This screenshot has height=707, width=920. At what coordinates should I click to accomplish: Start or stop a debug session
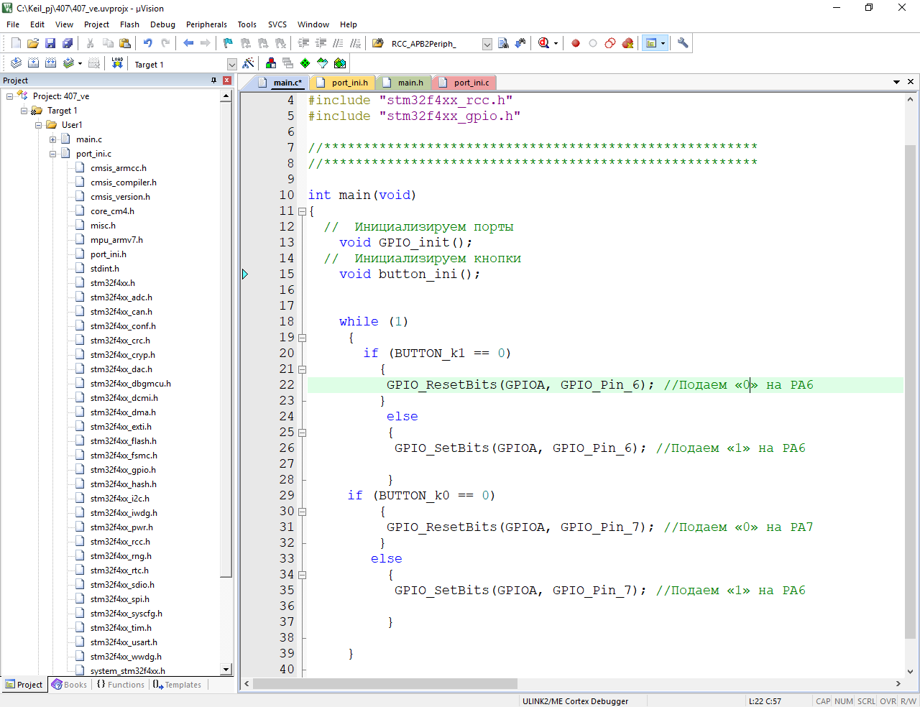544,43
